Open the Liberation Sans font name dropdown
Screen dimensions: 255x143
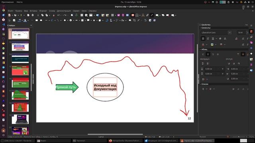coord(229,33)
